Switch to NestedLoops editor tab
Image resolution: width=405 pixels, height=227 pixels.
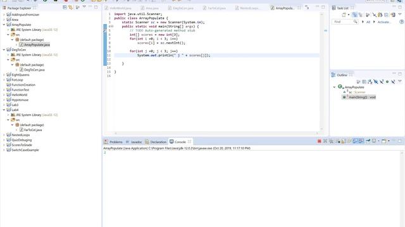(x=249, y=8)
